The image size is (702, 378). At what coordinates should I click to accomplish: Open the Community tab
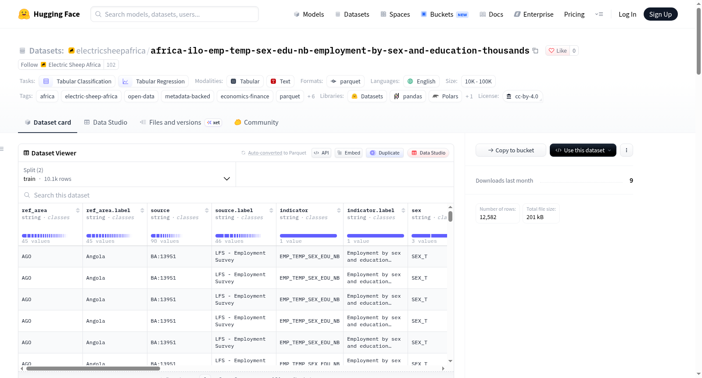(256, 122)
